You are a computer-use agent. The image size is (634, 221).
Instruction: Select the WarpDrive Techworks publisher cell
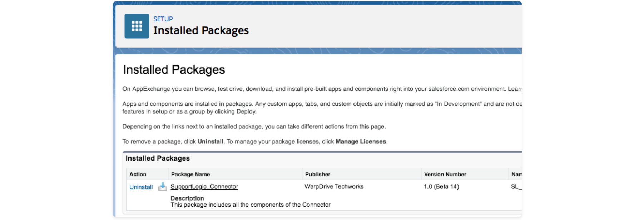[334, 187]
